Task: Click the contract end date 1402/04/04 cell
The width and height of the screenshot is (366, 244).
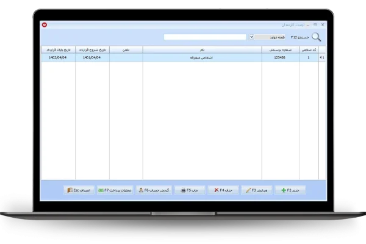Action: click(58, 57)
